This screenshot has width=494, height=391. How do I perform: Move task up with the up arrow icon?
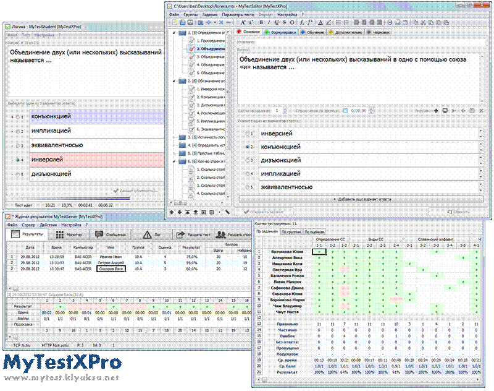[172, 212]
